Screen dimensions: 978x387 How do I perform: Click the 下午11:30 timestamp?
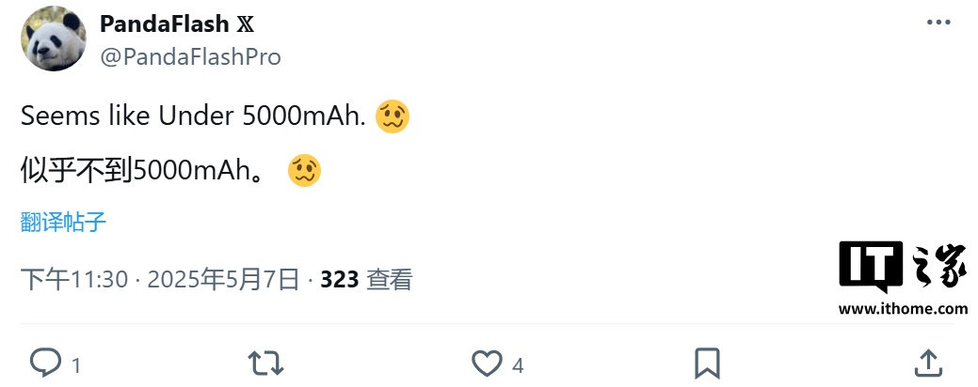click(73, 279)
